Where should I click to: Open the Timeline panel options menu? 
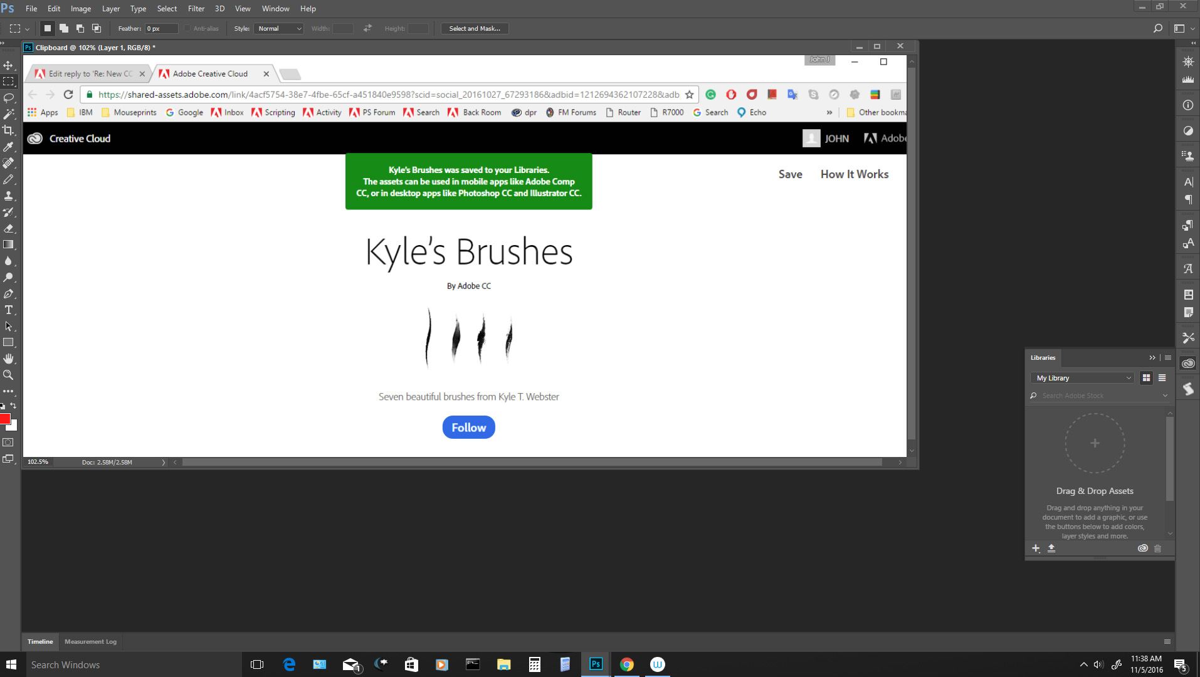pos(1167,642)
